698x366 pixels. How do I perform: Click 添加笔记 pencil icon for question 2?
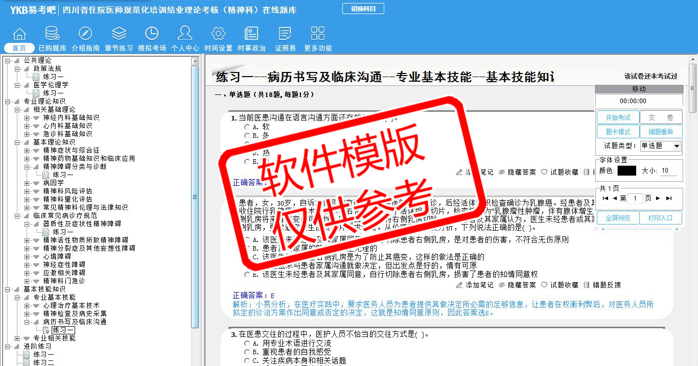(x=459, y=285)
